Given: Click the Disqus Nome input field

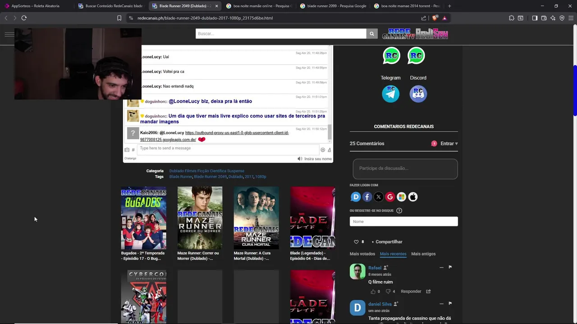Looking at the screenshot, I should (404, 221).
